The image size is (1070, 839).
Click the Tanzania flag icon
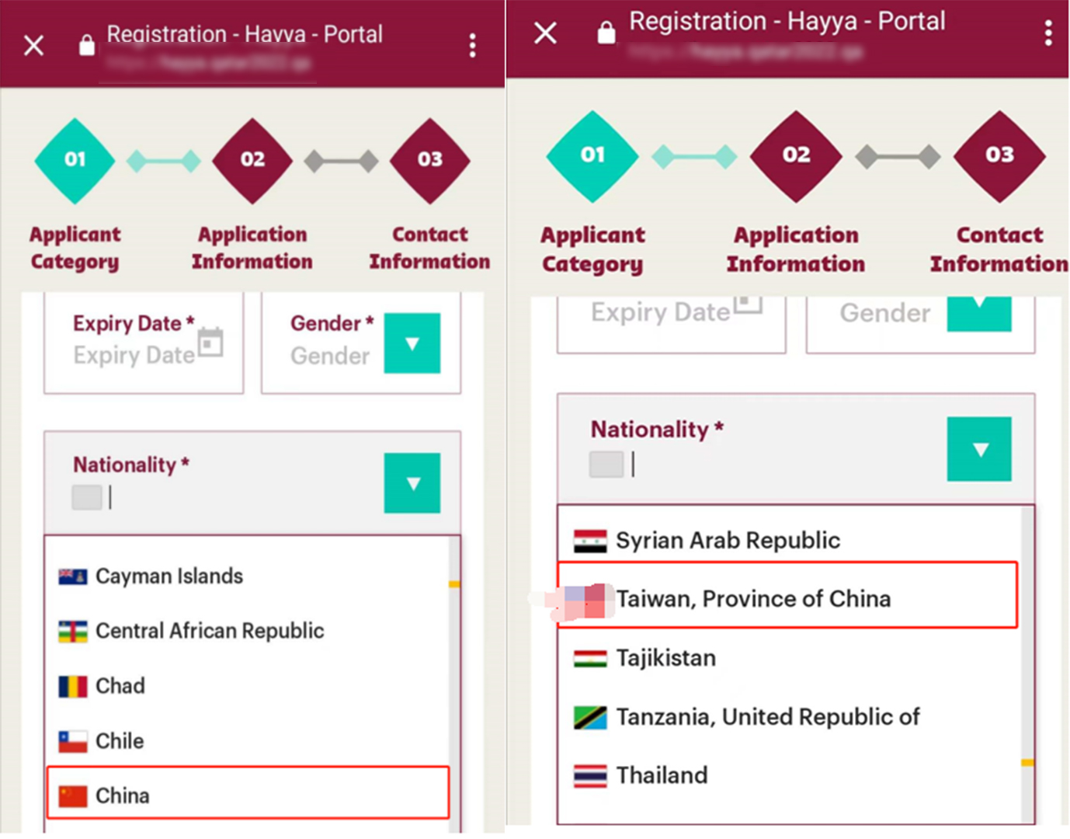(590, 717)
